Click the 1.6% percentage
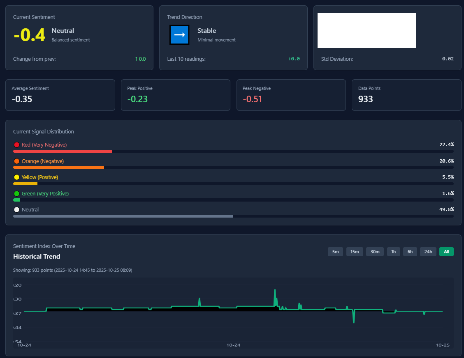464x358 pixels. (448, 193)
